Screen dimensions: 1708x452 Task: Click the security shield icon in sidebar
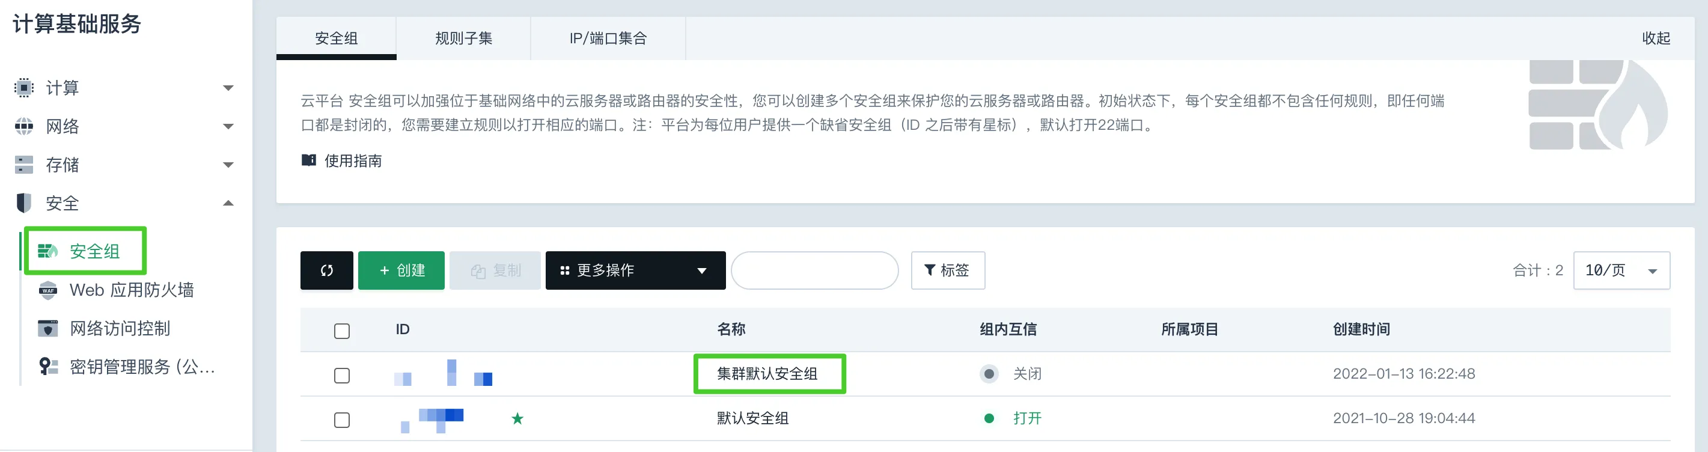pos(24,203)
